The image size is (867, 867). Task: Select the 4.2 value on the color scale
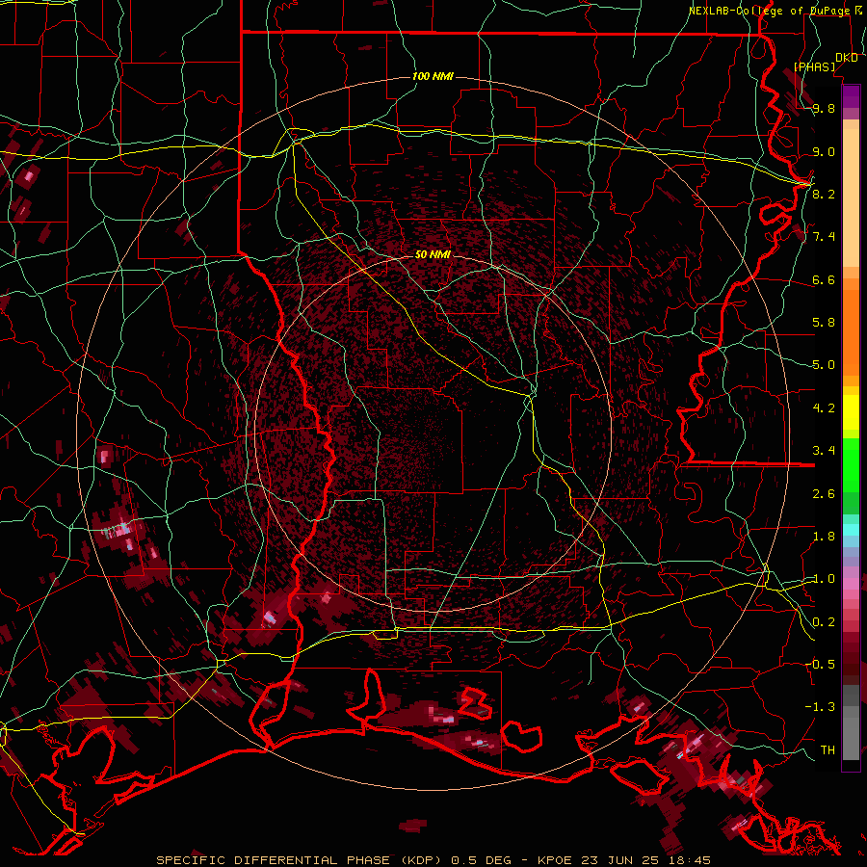click(x=824, y=408)
